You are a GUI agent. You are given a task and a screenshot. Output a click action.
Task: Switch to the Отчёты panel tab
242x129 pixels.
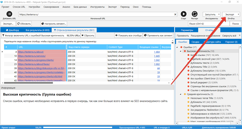click(x=209, y=30)
